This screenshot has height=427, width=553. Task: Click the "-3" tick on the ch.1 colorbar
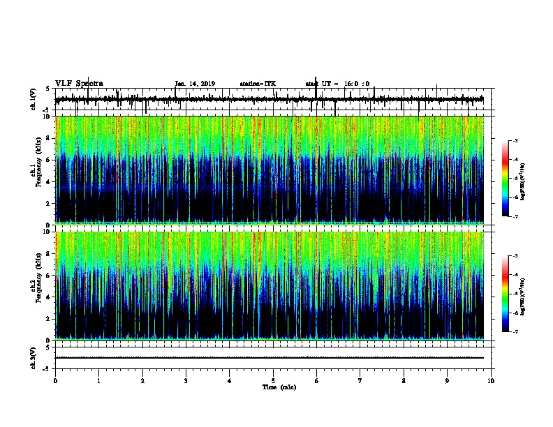point(515,141)
